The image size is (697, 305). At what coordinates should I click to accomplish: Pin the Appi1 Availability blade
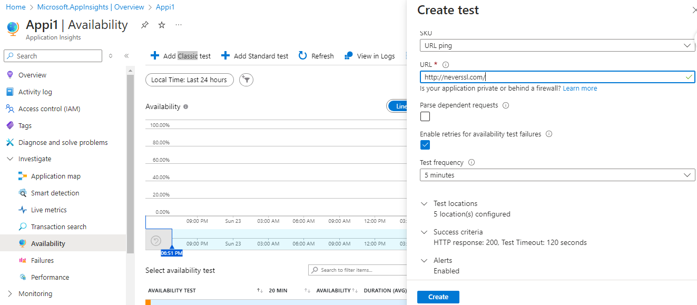tap(144, 25)
